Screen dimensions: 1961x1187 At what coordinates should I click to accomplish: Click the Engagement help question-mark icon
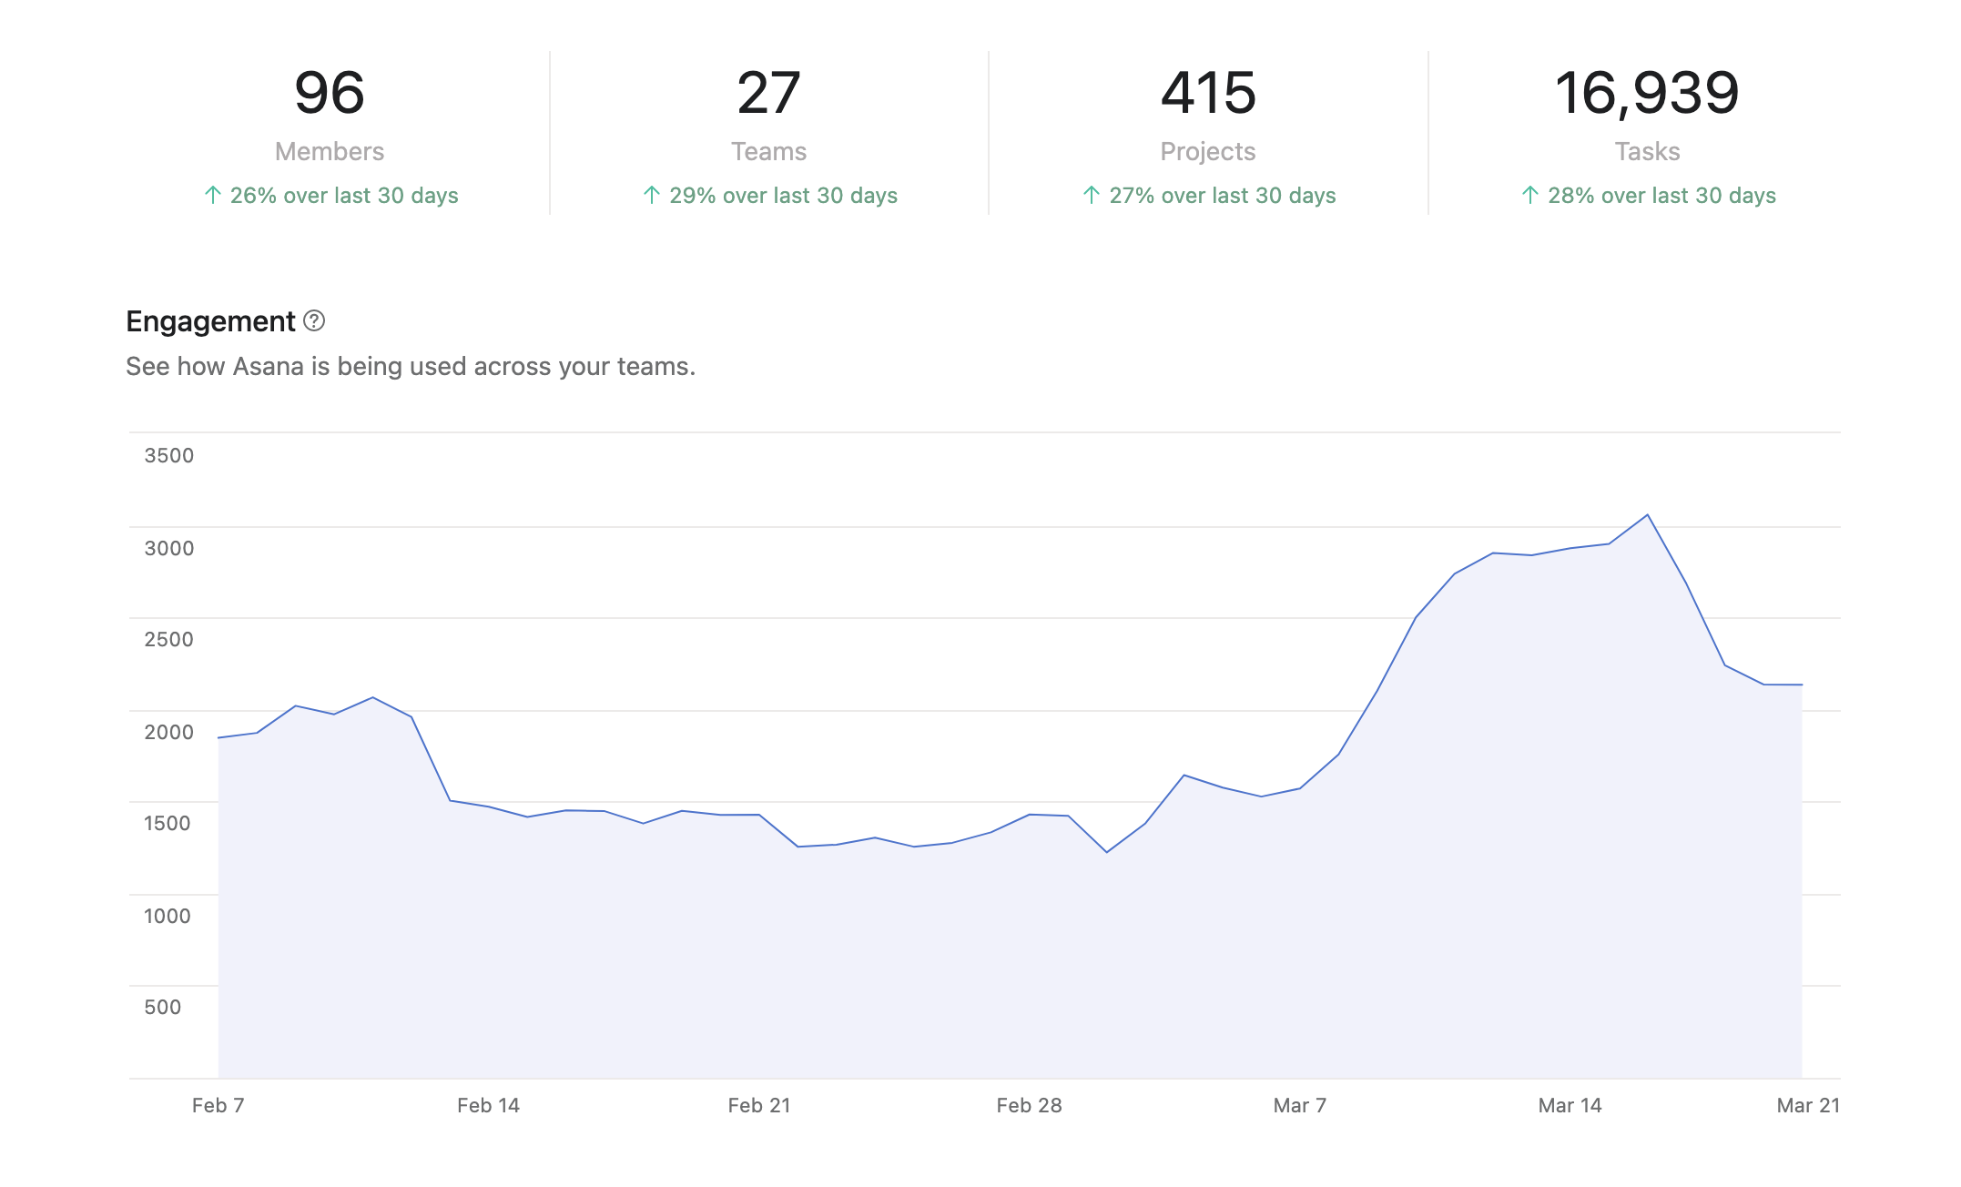314,320
